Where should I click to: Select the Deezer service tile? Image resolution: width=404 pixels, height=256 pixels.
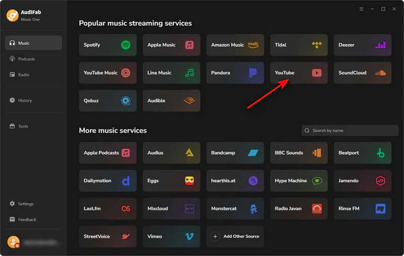point(363,45)
